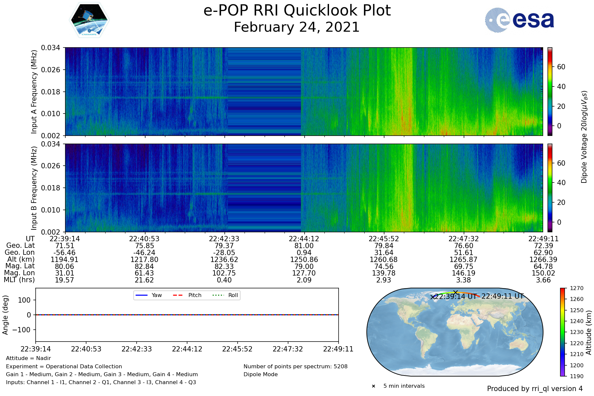
Task: Click the Input A dipole voltage colorbar
Action: tap(550, 91)
